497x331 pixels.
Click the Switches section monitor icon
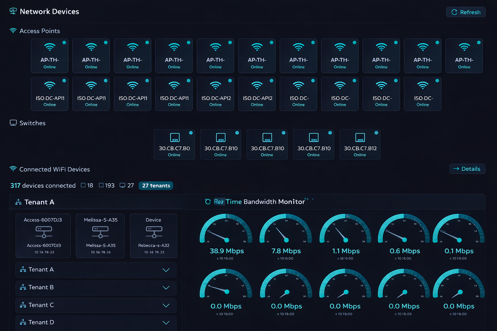tap(13, 123)
